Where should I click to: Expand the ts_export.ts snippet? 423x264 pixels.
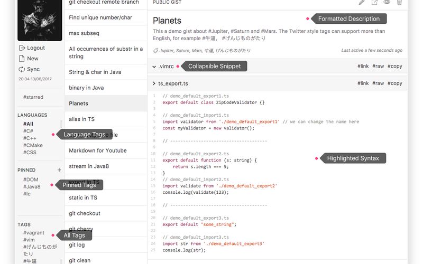point(154,83)
